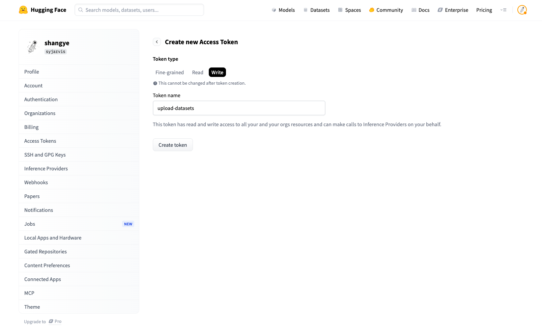The width and height of the screenshot is (542, 333).
Task: Open Access Tokens in sidebar
Action: coord(79,141)
